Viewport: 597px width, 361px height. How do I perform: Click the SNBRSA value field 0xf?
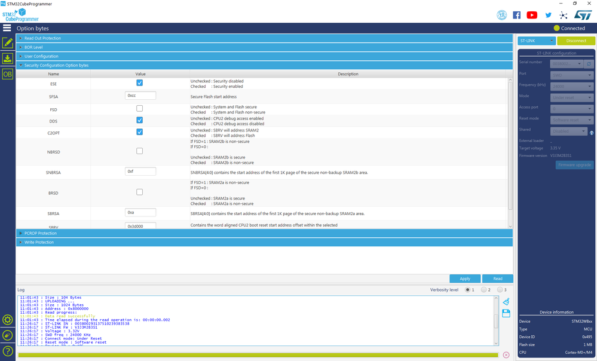[x=140, y=172]
